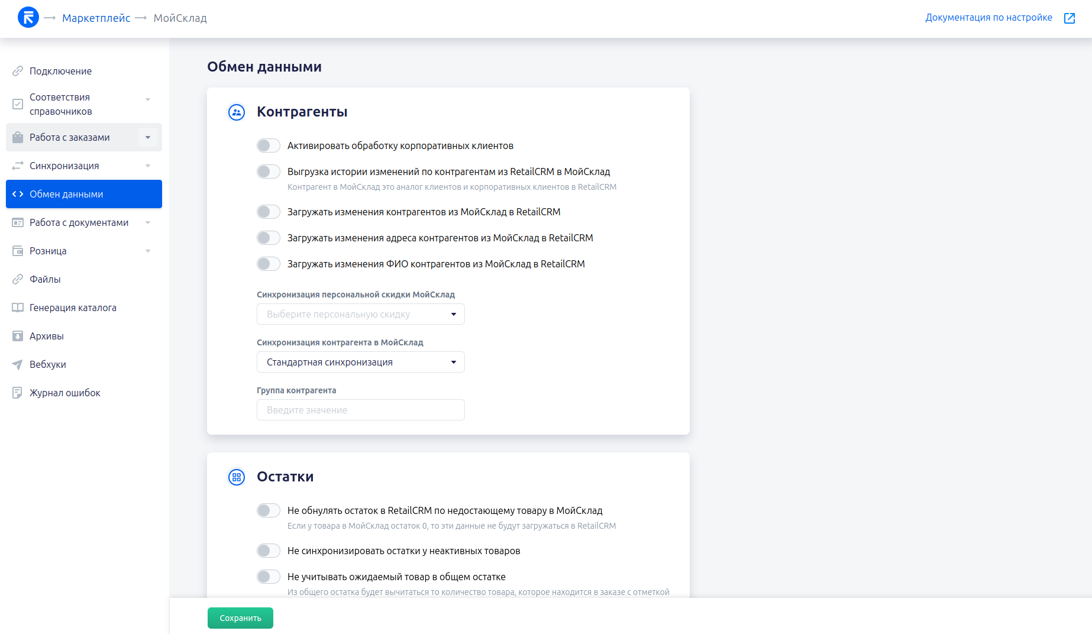Go to Маркетплейс breadcrumb link
Image resolution: width=1092 pixels, height=634 pixels.
click(x=96, y=18)
